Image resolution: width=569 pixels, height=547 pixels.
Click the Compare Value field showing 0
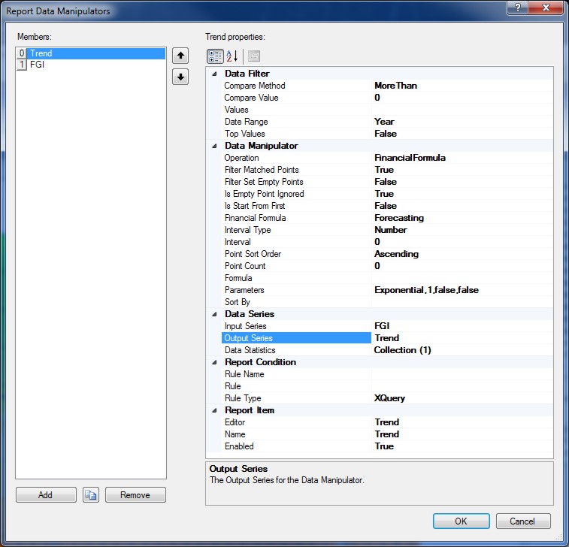(461, 98)
